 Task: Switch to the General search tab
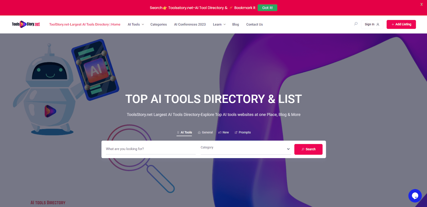205,133
